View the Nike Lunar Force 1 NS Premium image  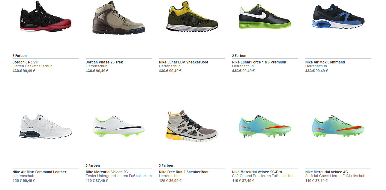[265, 16]
